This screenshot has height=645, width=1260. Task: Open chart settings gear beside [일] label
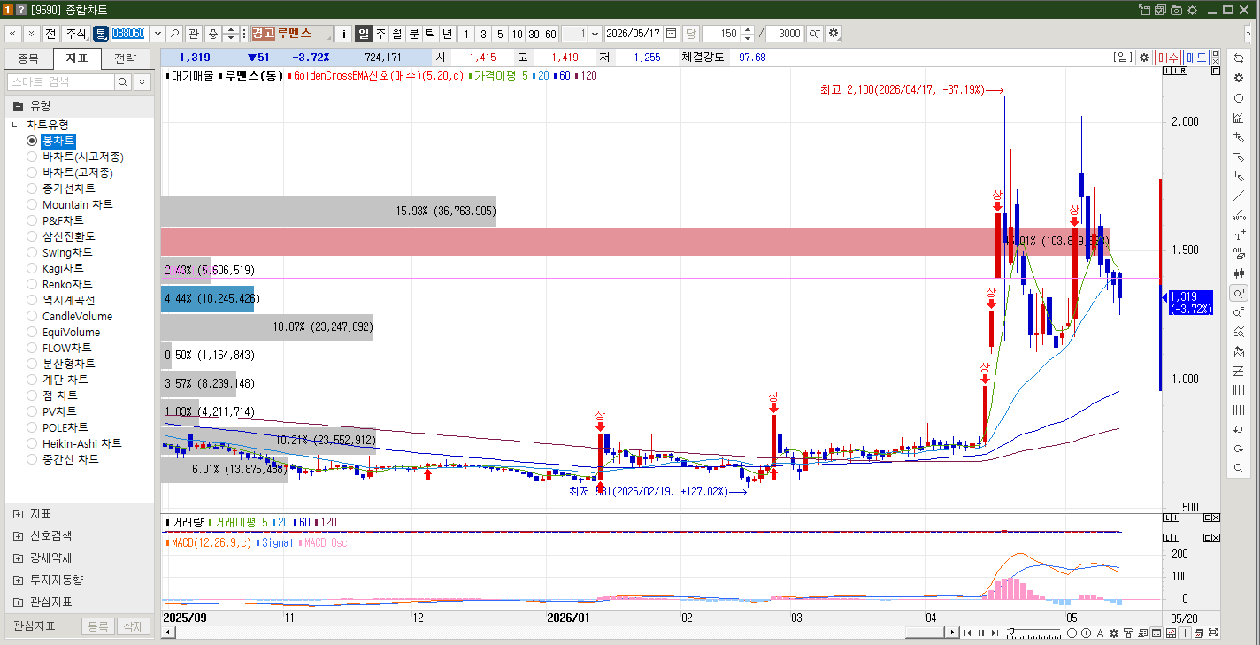[x=1144, y=58]
